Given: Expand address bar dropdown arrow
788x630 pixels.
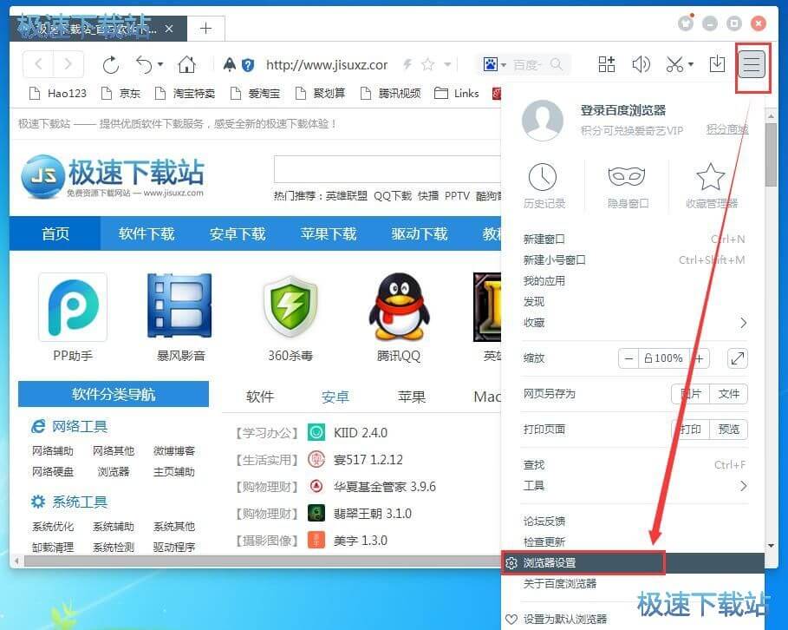Looking at the screenshot, I should tap(447, 64).
